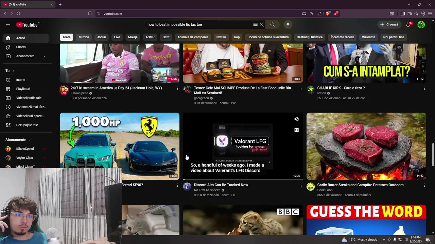Open the No Text To Speech channel link
This screenshot has height=244, width=435.
coord(207,190)
